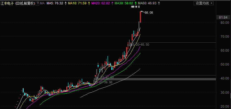Click the 江丰电子 stock name
The height and width of the screenshot is (109, 231).
point(7,3)
